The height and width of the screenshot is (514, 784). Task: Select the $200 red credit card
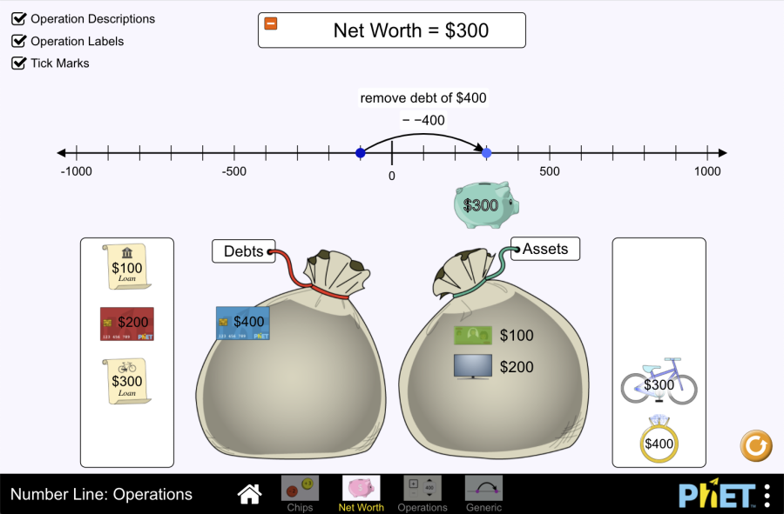click(127, 324)
